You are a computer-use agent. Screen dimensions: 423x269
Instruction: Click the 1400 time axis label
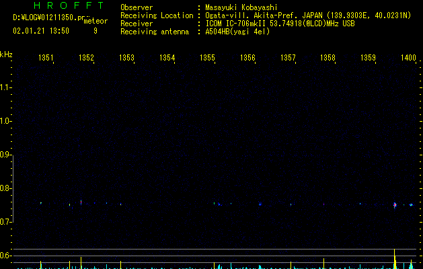[408, 57]
